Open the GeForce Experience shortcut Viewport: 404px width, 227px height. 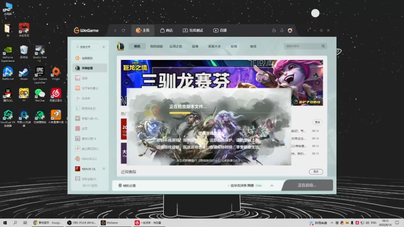(8, 54)
